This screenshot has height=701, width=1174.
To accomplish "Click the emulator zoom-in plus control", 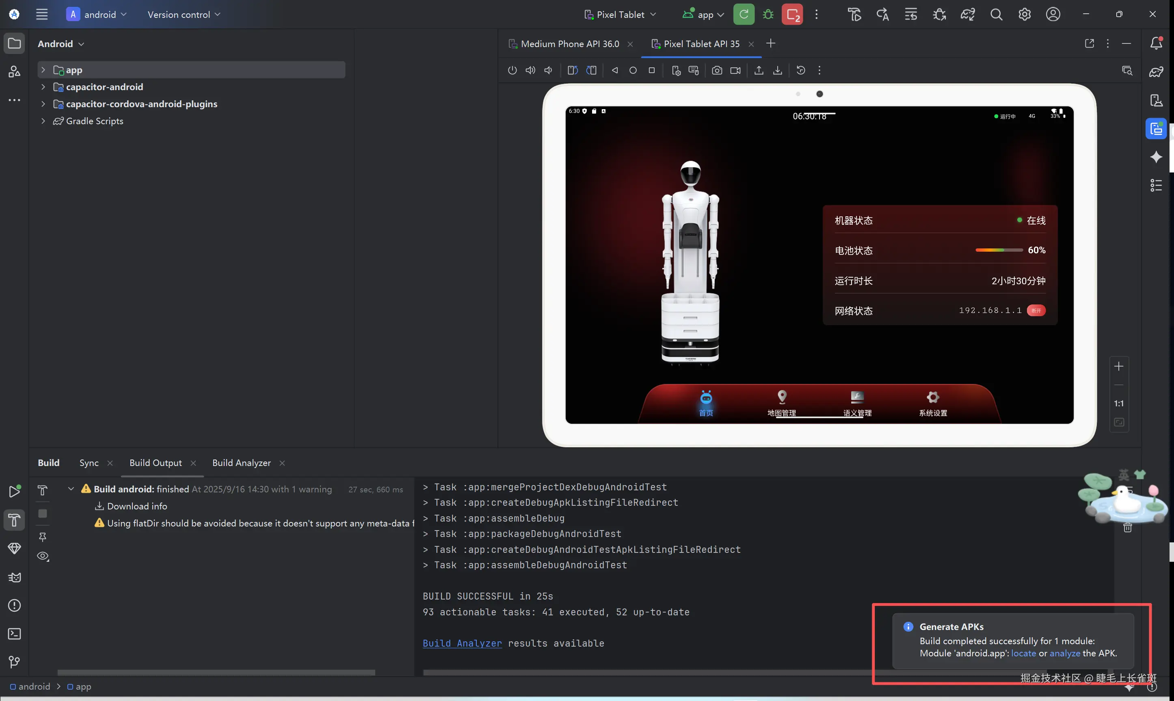I will pos(1118,367).
